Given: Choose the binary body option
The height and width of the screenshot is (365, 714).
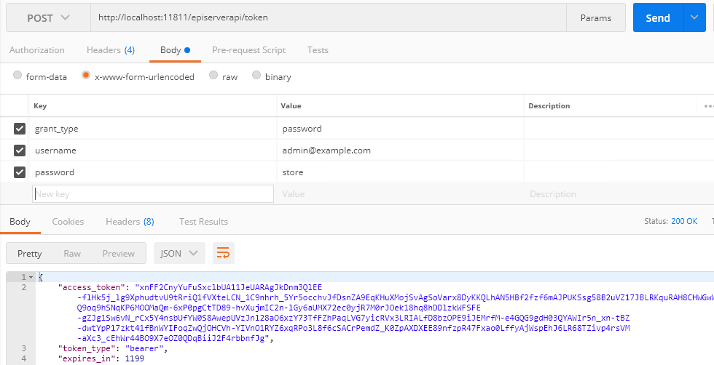Looking at the screenshot, I should click(x=256, y=75).
